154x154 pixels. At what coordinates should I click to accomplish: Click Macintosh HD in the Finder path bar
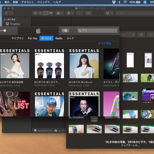[x=43, y=131]
